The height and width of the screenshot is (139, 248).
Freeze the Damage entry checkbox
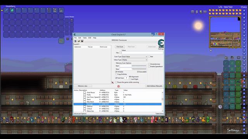click(84, 104)
